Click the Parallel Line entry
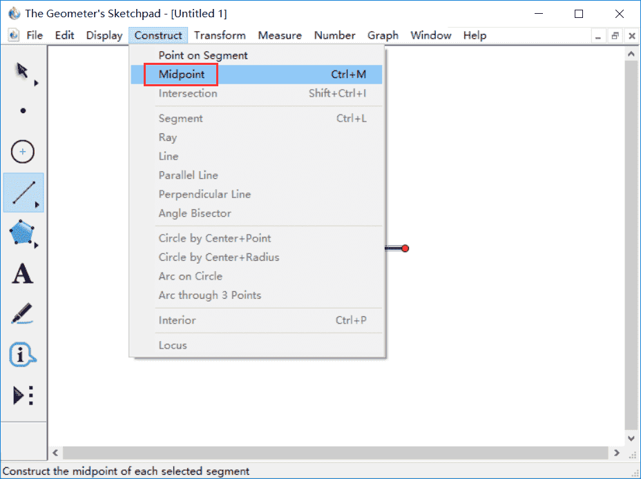 256,175
